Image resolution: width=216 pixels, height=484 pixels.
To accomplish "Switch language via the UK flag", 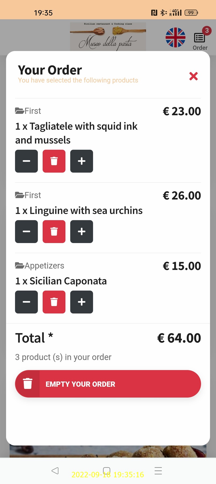I will coord(175,38).
